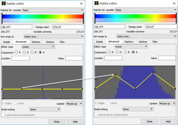
Task: Open Set range to dropdown in right window
Action: click(147, 36)
